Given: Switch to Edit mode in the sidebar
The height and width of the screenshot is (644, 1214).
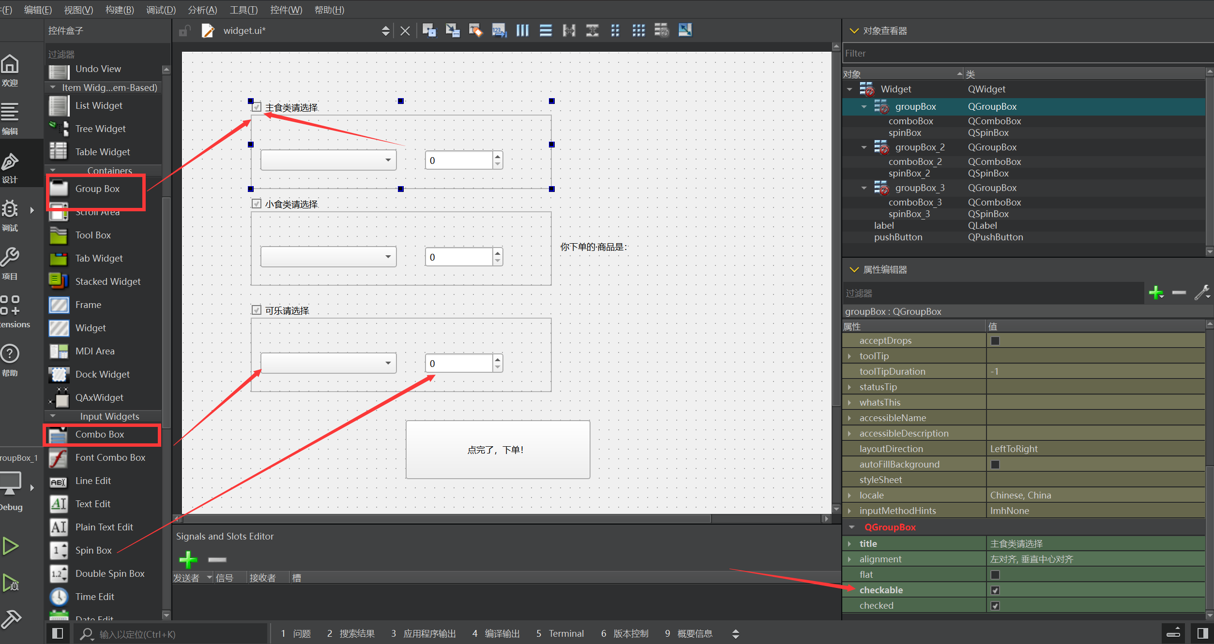Looking at the screenshot, I should click(x=10, y=119).
